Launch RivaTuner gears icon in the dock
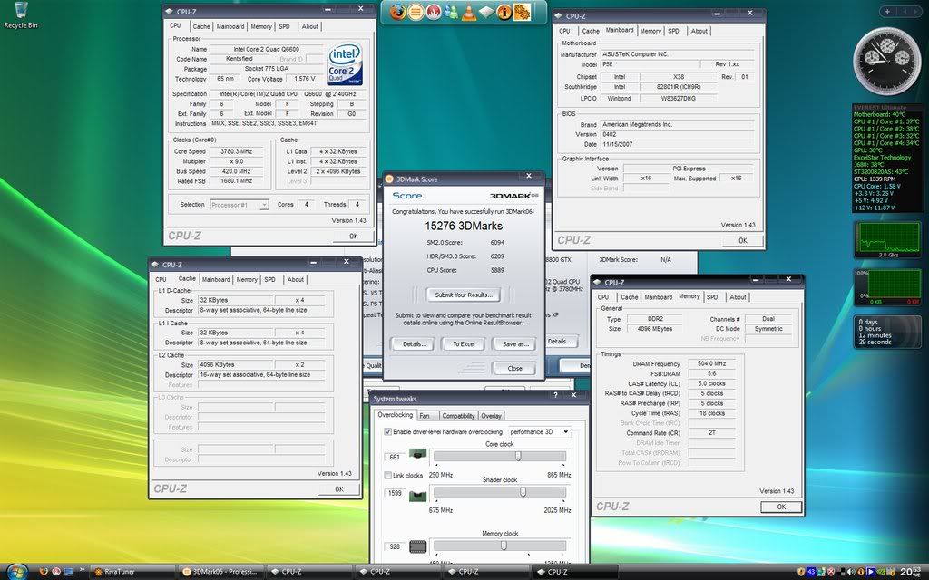The height and width of the screenshot is (580, 929). point(522,12)
